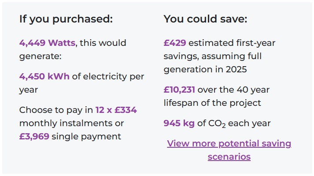Viewport: 314px width, 176px height.
Task: Click the 'If you purchased:' heading
Action: tap(66, 19)
